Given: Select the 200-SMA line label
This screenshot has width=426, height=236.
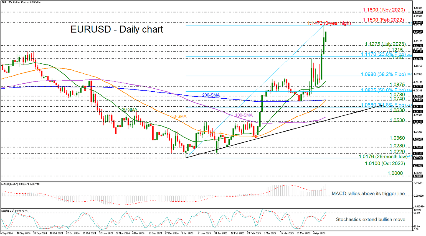Looking at the screenshot, I should click(211, 95).
